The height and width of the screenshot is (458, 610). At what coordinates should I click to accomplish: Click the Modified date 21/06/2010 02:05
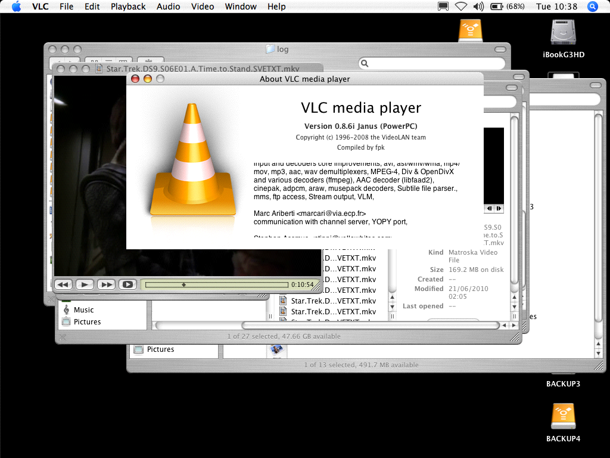click(x=468, y=292)
